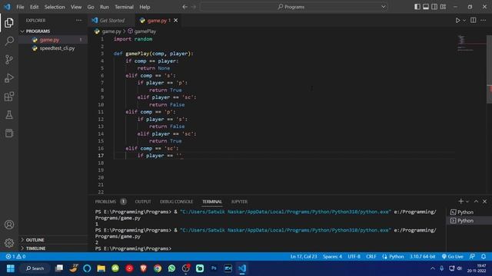
Task: Change indentation via Spaces: 4
Action: pyautogui.click(x=332, y=257)
